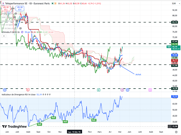Click the TEP price label tag
Screen dimensions: 181x135
[169, 47]
